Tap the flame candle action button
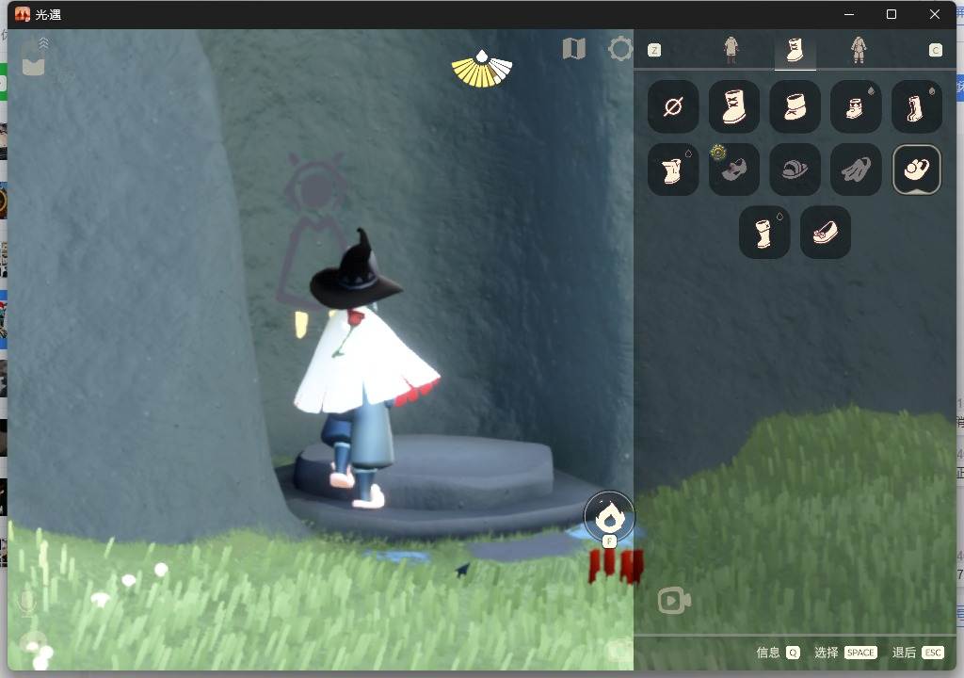The image size is (964, 678). [x=609, y=517]
